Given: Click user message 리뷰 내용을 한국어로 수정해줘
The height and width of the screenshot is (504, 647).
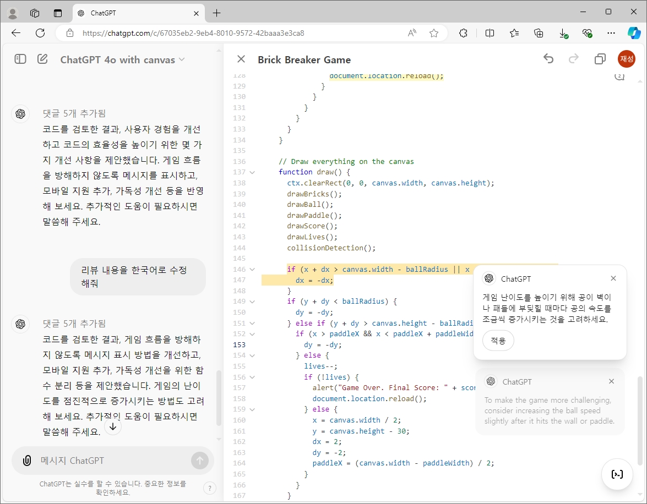Looking at the screenshot, I should (x=138, y=277).
